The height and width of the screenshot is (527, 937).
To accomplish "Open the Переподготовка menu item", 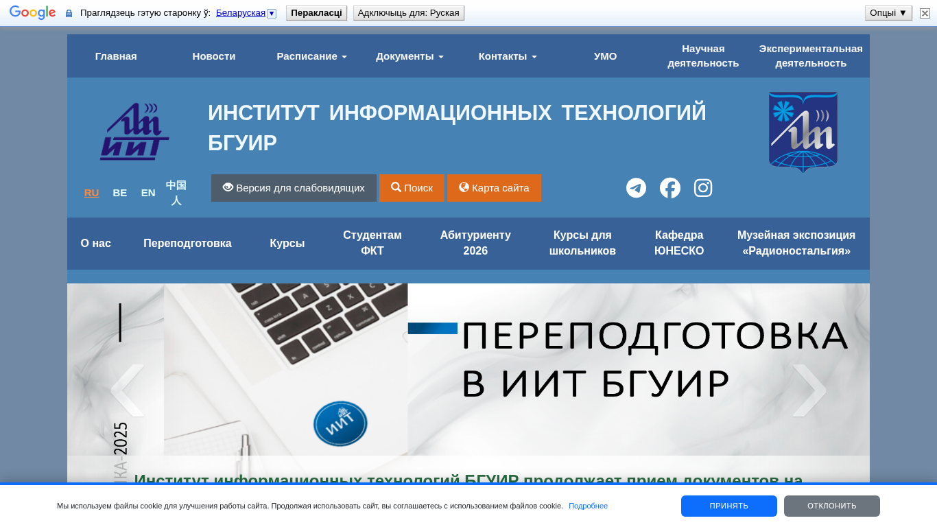I will click(x=187, y=244).
